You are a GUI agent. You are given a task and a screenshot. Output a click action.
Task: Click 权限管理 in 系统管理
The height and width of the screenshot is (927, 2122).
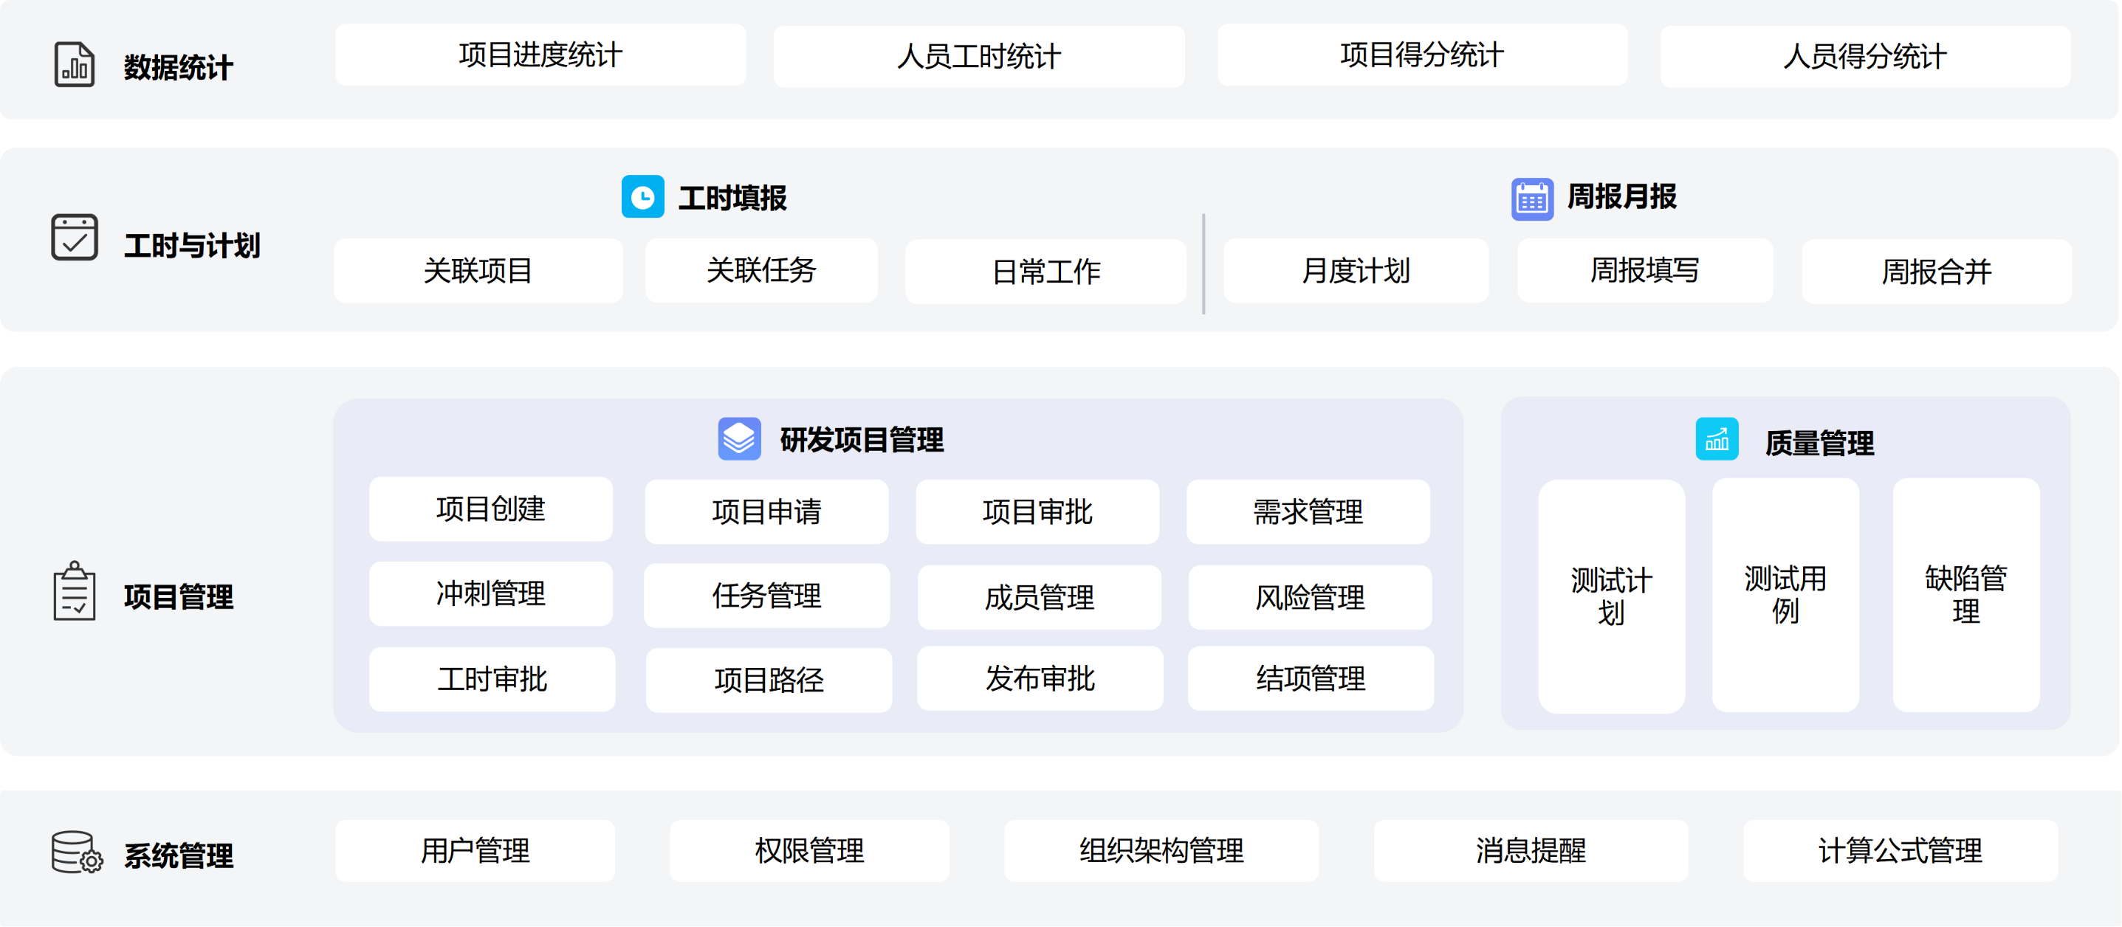[809, 850]
